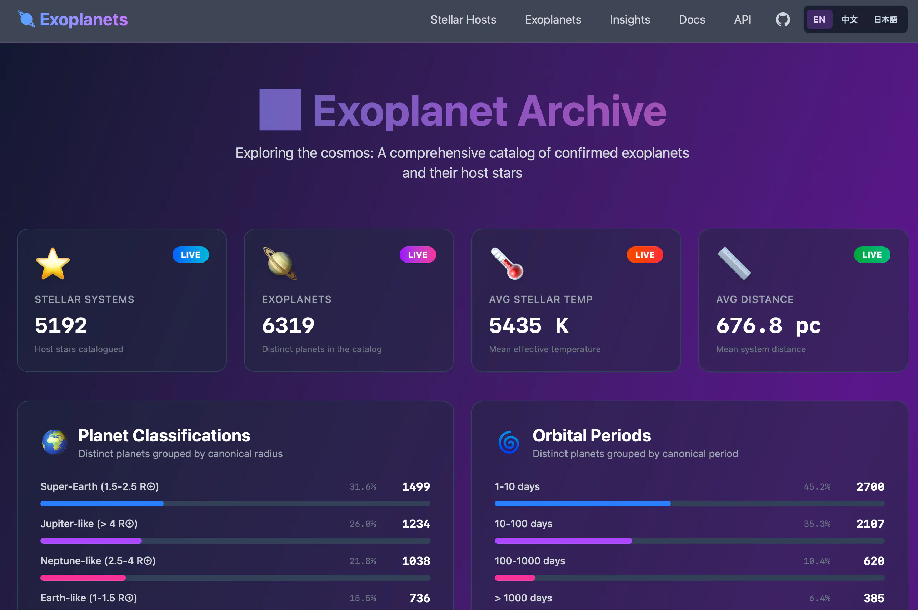Click the globe icon beside Planet Classifications

(54, 442)
